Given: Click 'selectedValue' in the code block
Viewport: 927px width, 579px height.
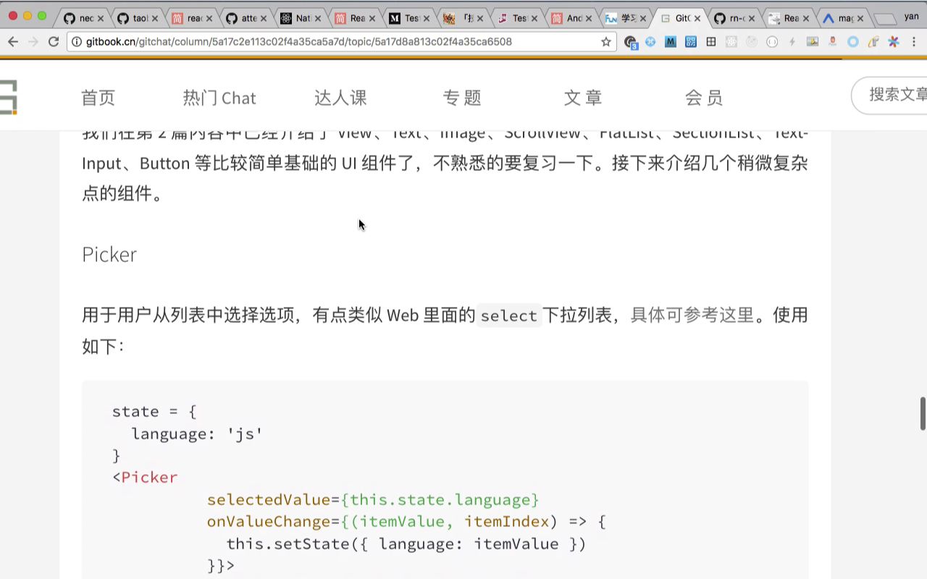Looking at the screenshot, I should click(269, 500).
